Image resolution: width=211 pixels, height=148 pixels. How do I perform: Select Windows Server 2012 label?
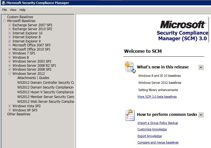click(x=29, y=74)
